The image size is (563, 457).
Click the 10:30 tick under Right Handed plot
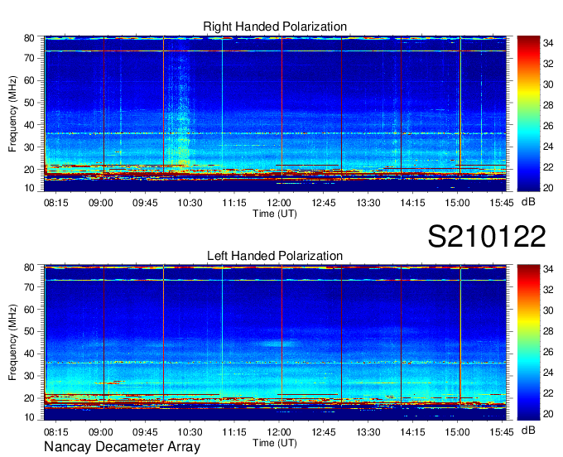point(190,203)
